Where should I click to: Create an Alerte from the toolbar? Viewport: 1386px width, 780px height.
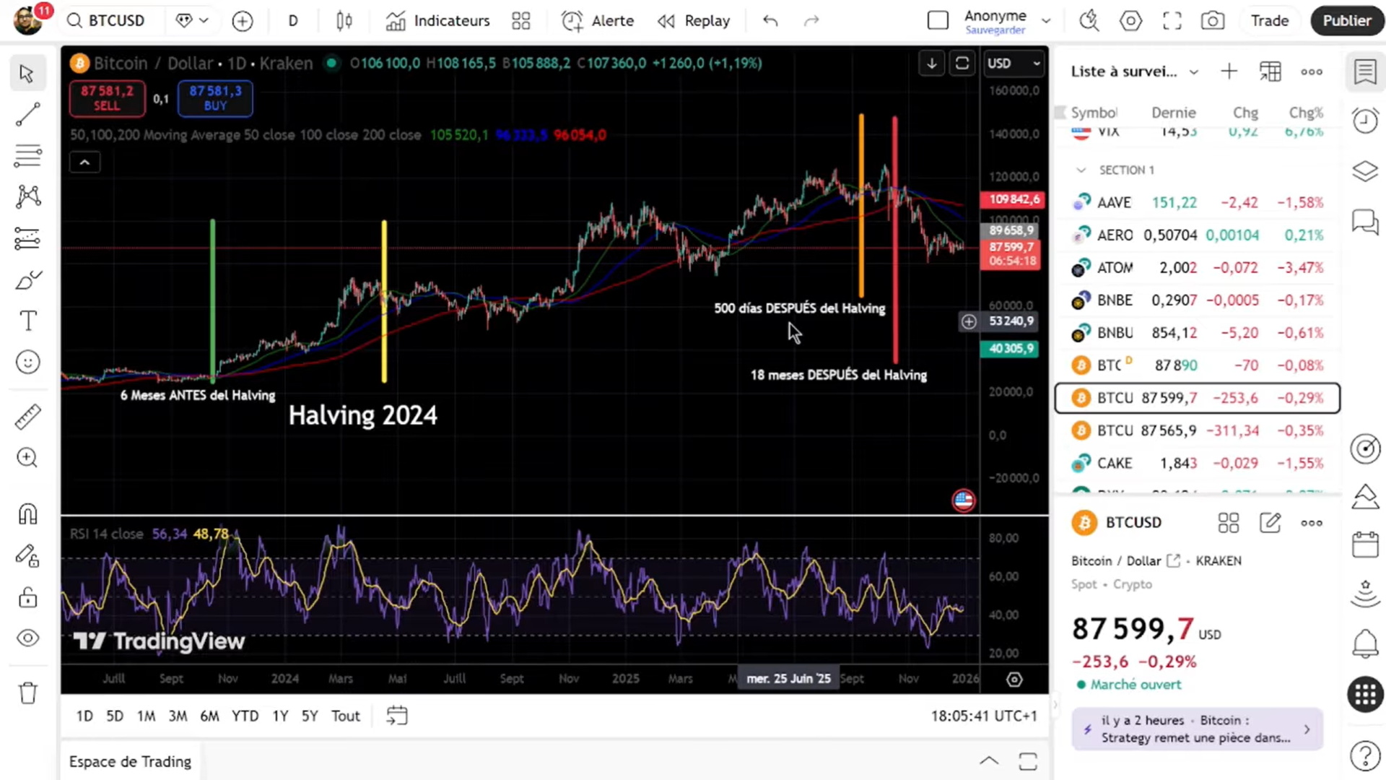[x=598, y=21]
